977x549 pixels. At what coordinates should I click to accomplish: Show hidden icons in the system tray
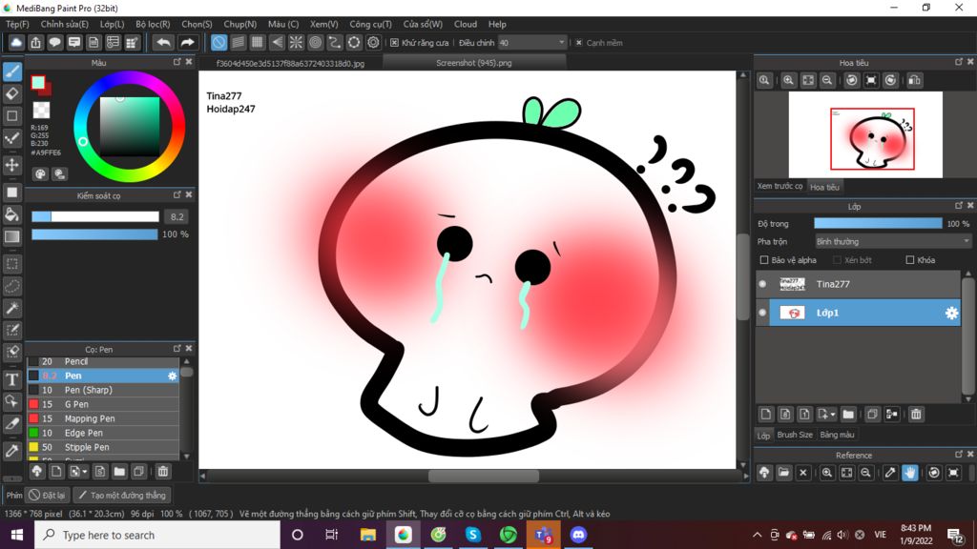[757, 535]
